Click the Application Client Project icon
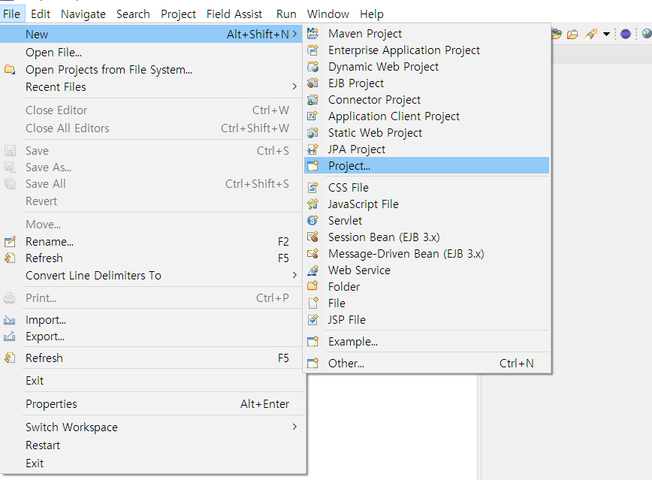652x480 pixels. click(312, 116)
